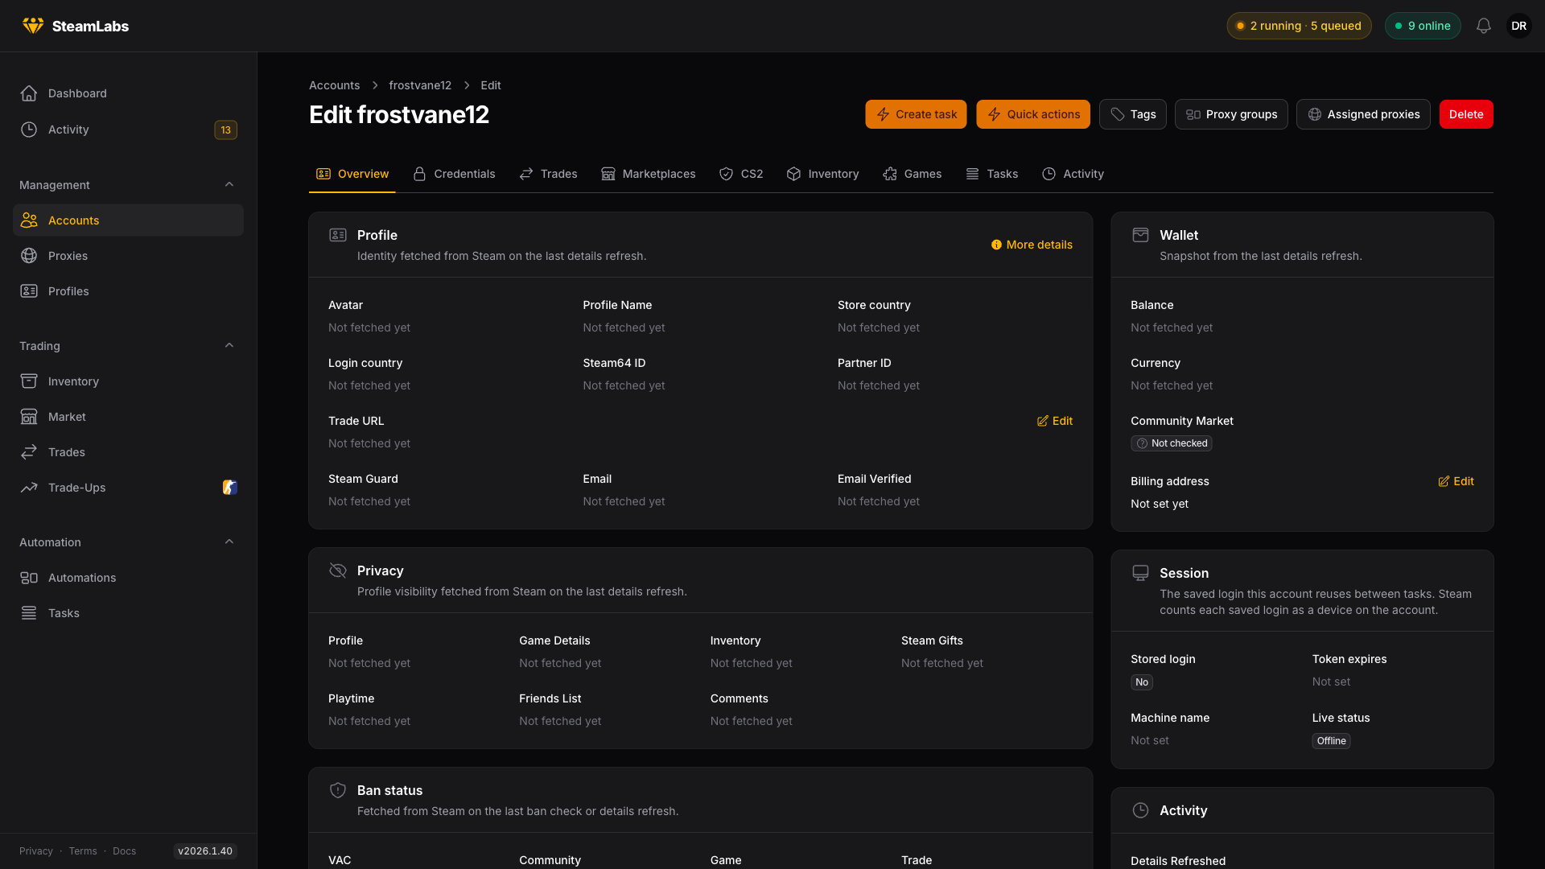
Task: Collapse the Automation section
Action: pos(229,542)
